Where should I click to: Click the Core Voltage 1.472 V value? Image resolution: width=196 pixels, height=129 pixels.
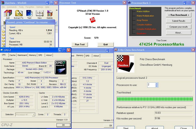(x=47, y=72)
